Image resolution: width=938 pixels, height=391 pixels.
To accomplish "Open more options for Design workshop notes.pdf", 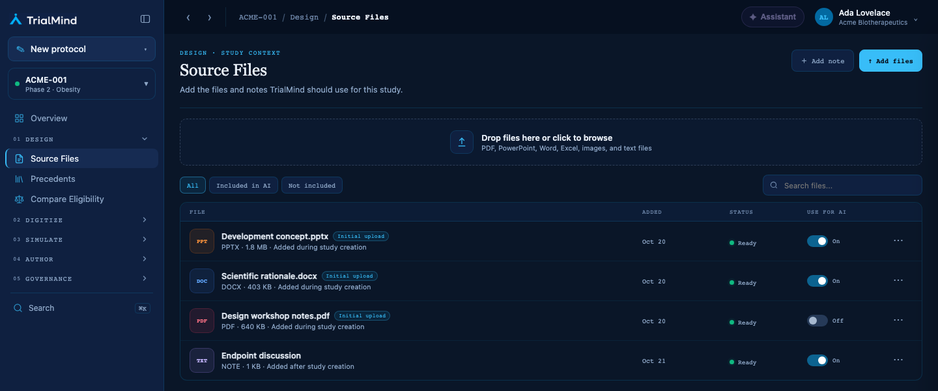I will [x=898, y=321].
